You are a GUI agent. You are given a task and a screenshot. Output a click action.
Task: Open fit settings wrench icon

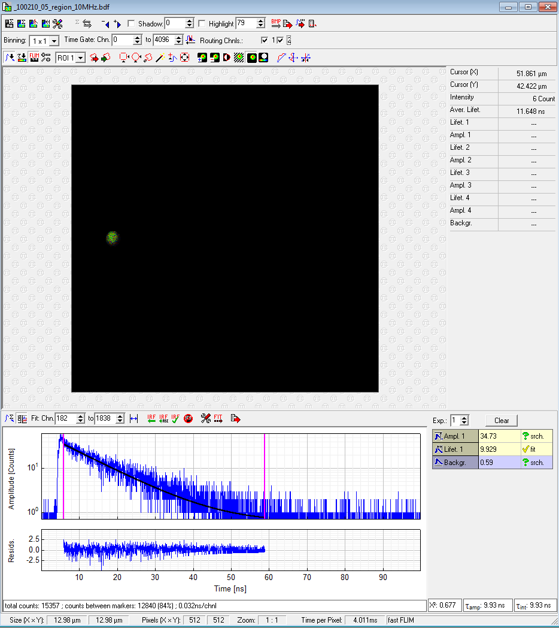205,418
